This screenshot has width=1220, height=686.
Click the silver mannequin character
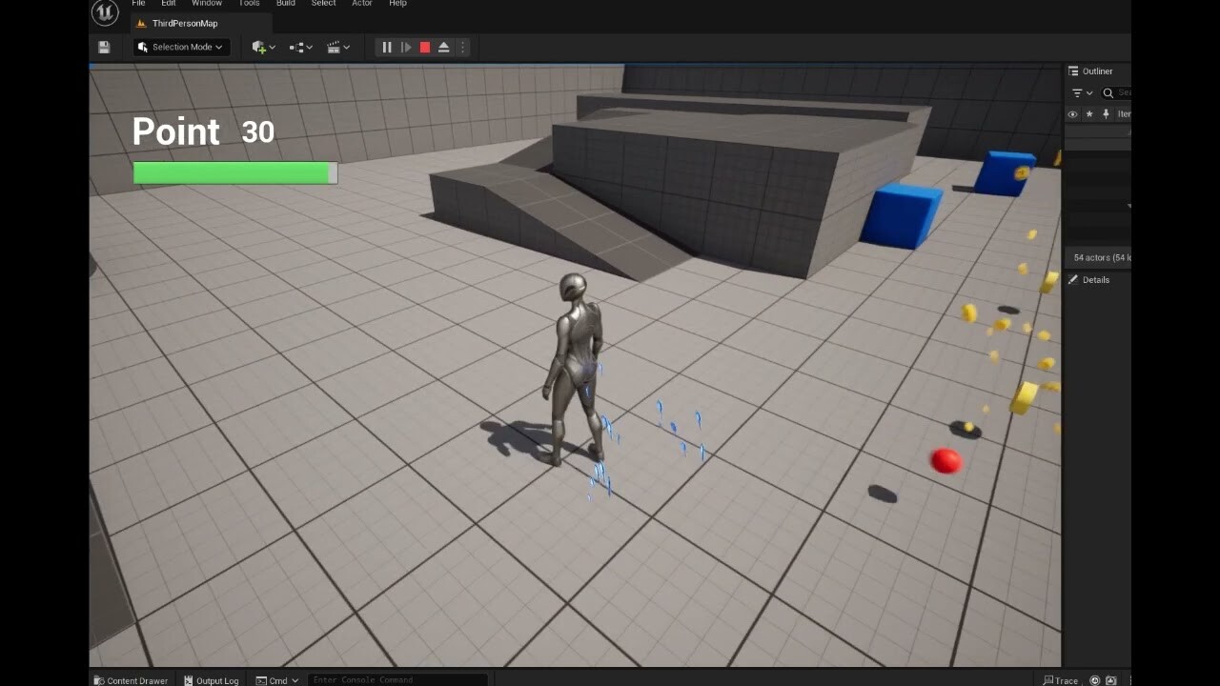tap(574, 370)
